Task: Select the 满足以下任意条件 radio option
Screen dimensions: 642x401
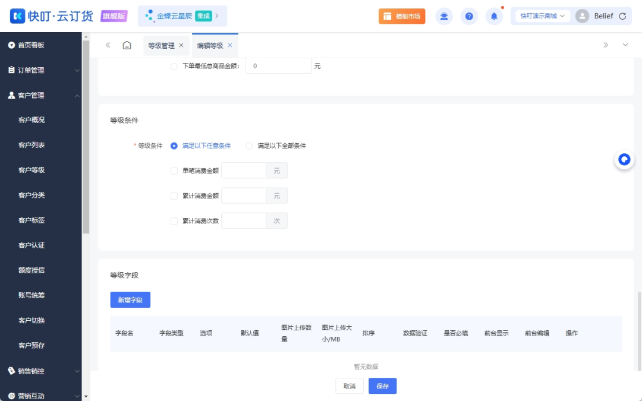Action: pos(173,145)
